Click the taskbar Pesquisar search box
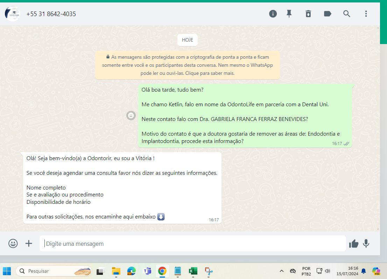This screenshot has width=387, height=279. 54,271
